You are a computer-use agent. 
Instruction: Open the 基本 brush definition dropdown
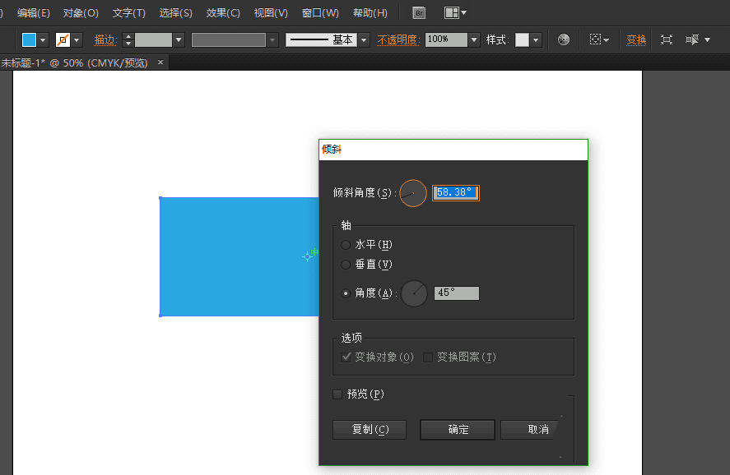pos(364,40)
